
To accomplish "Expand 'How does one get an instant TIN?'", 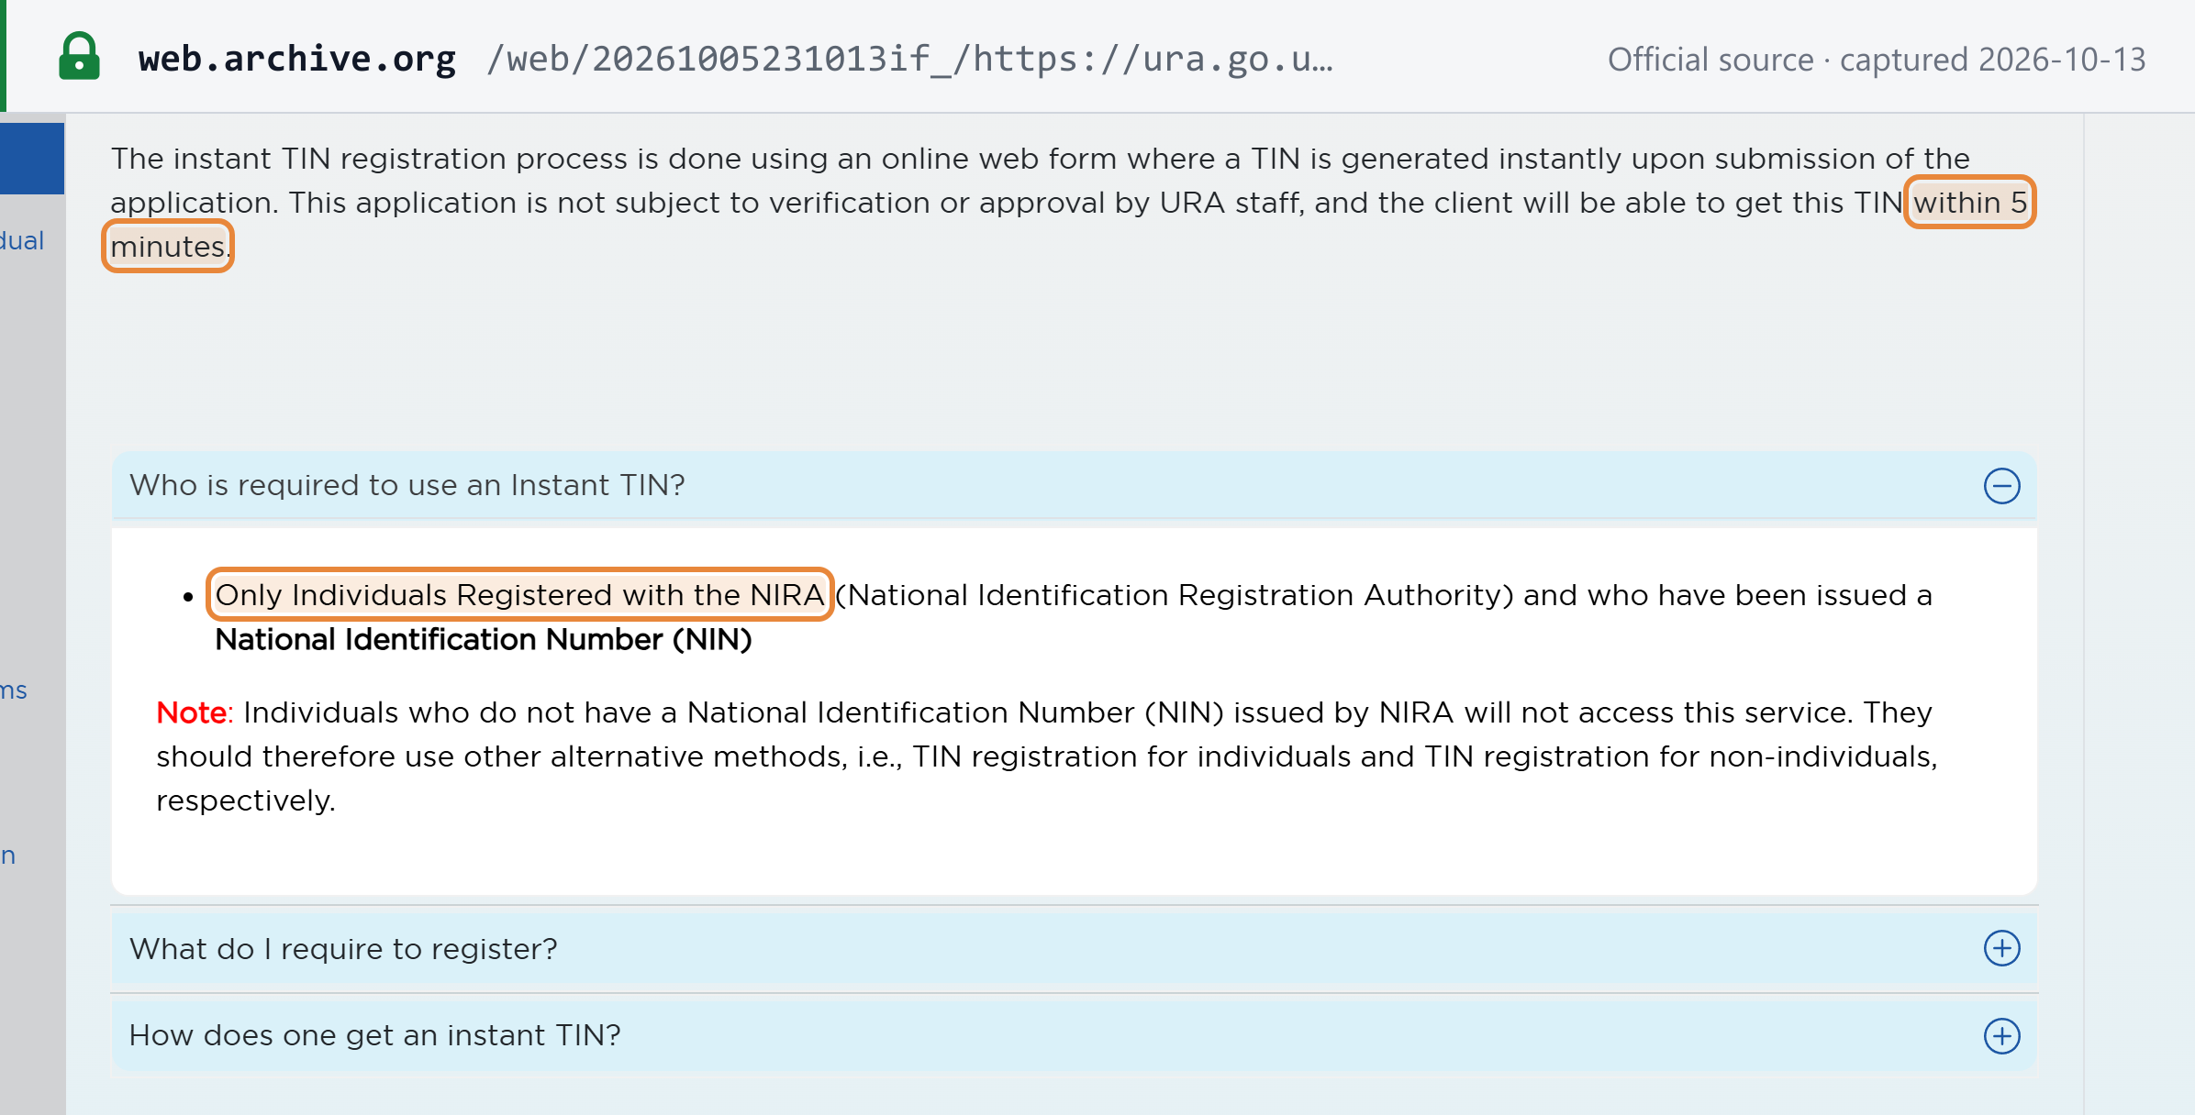I will pyautogui.click(x=1074, y=1035).
